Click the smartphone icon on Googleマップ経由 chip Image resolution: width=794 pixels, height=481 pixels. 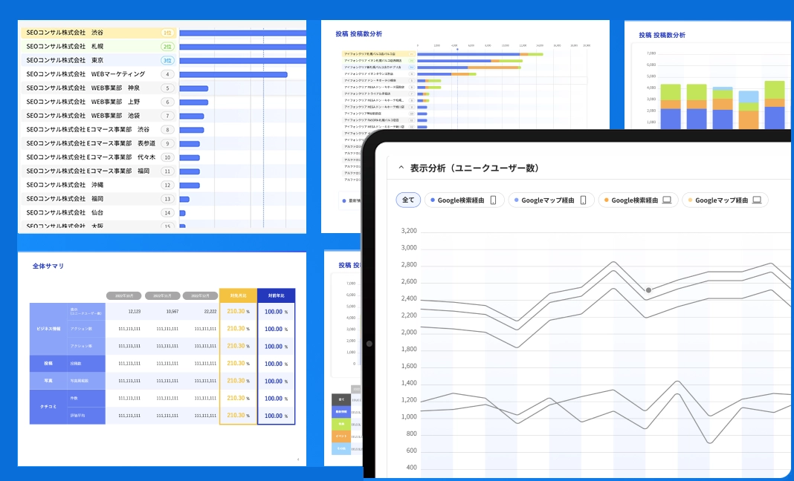coord(584,200)
